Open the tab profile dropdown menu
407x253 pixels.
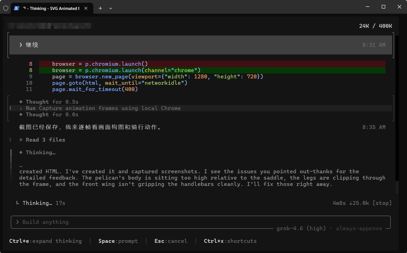tap(111, 8)
